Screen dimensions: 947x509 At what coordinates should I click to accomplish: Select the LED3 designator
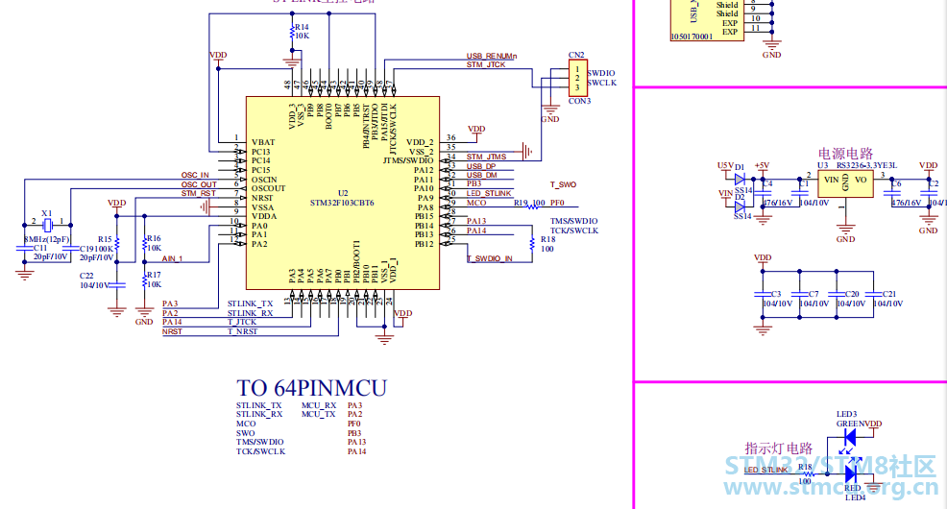pyautogui.click(x=847, y=414)
